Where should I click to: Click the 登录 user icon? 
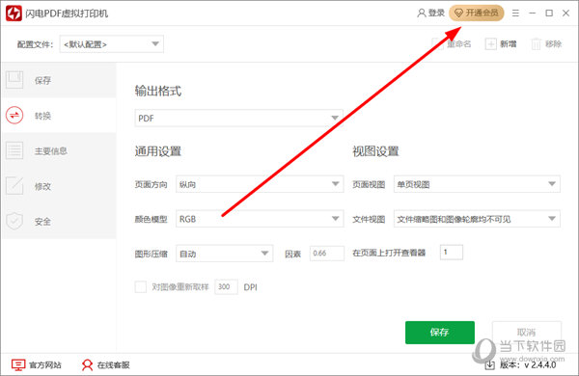tap(421, 13)
